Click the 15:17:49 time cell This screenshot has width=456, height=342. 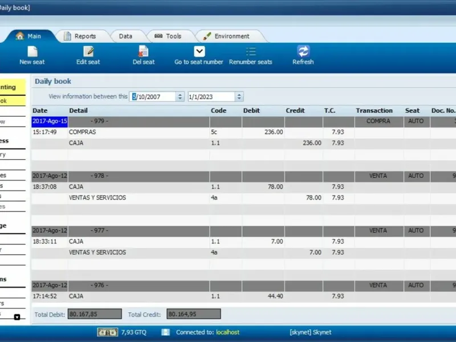pos(45,132)
